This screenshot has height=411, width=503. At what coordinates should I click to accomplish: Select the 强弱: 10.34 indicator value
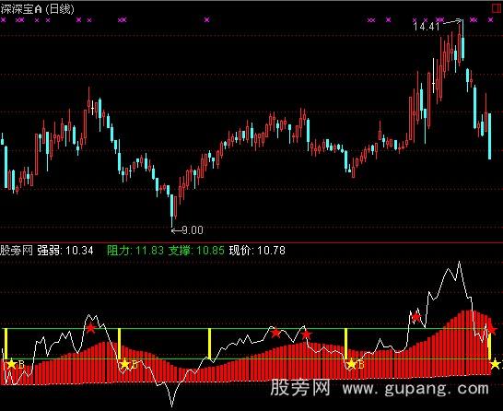(65, 251)
